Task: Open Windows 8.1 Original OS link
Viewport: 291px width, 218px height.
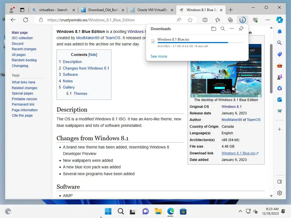Action: pyautogui.click(x=231, y=107)
